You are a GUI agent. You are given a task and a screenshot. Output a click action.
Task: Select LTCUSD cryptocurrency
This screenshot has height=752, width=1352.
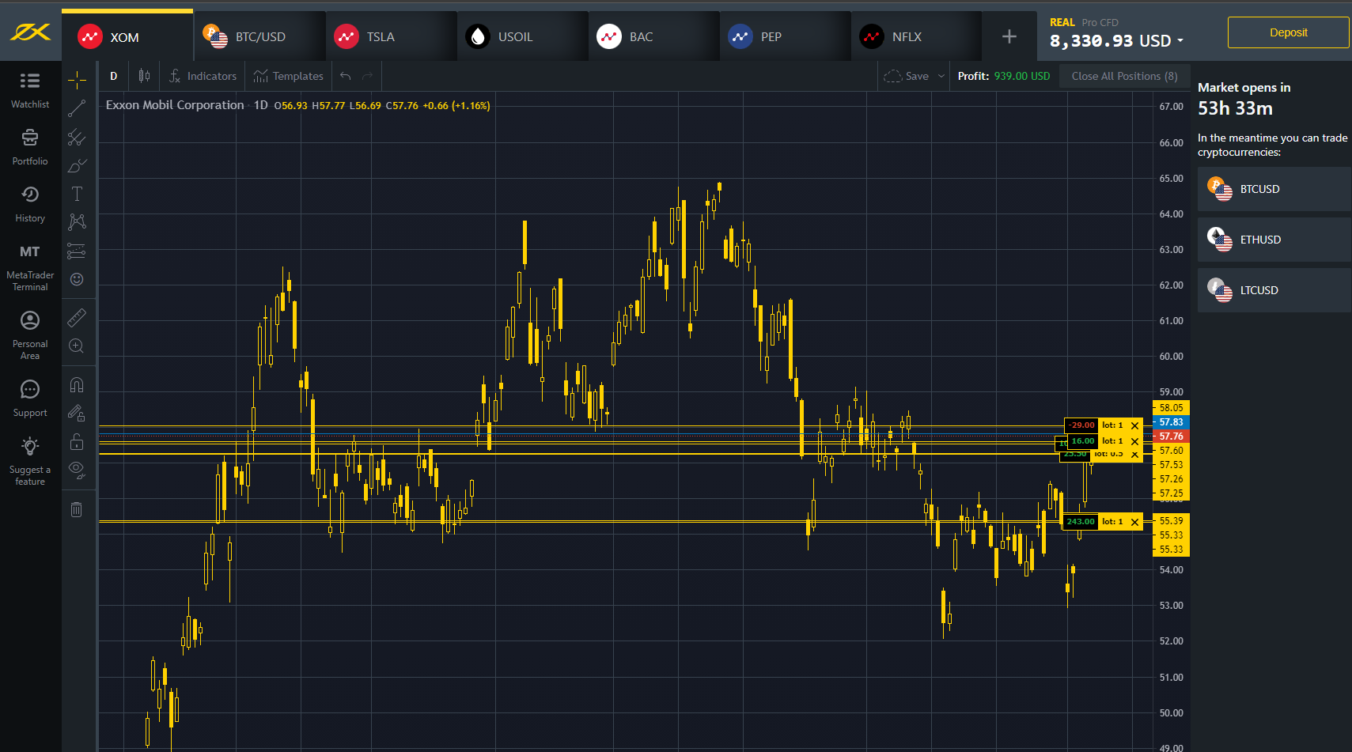point(1274,290)
